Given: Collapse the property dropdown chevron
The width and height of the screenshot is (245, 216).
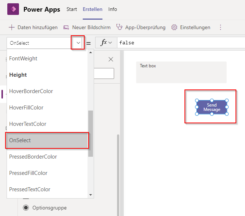Looking at the screenshot, I should [x=78, y=43].
